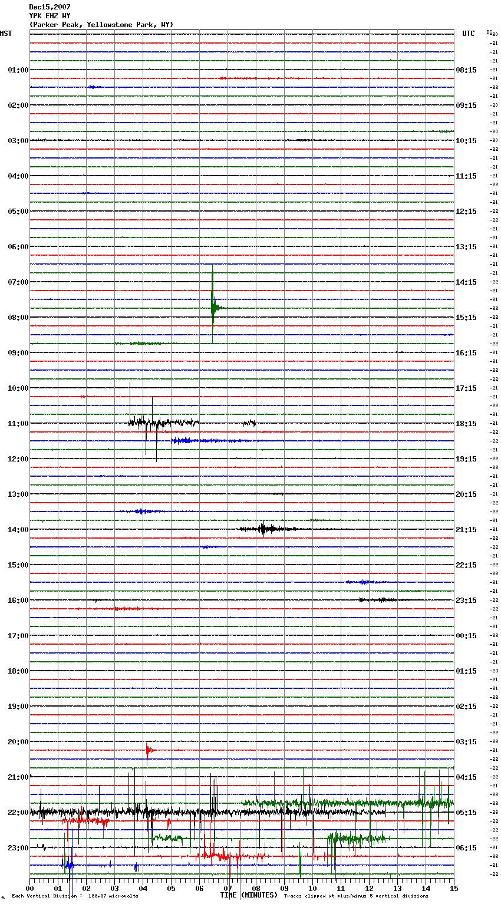This screenshot has height=904, width=501.
Task: Select the 07:00 MST time label
Action: (18, 282)
